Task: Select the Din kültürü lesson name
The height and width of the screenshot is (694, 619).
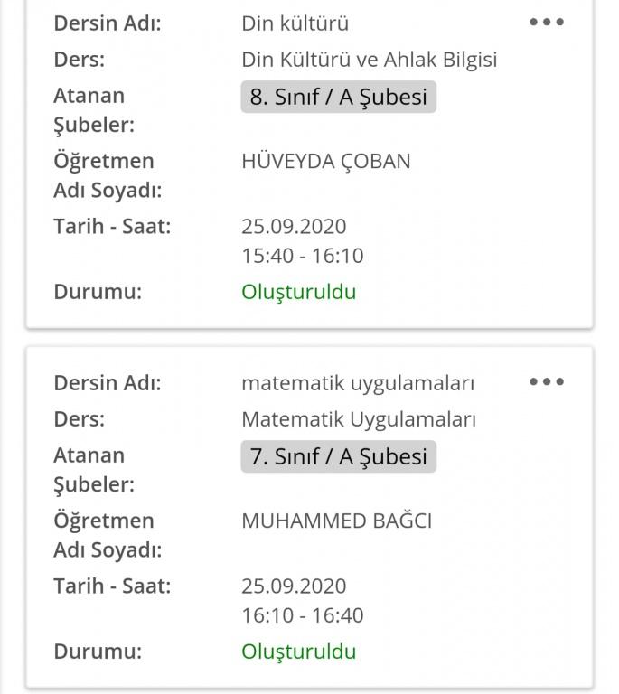Action: [295, 23]
